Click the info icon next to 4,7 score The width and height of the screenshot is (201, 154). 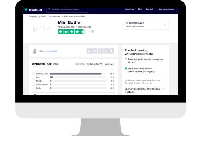[93, 31]
